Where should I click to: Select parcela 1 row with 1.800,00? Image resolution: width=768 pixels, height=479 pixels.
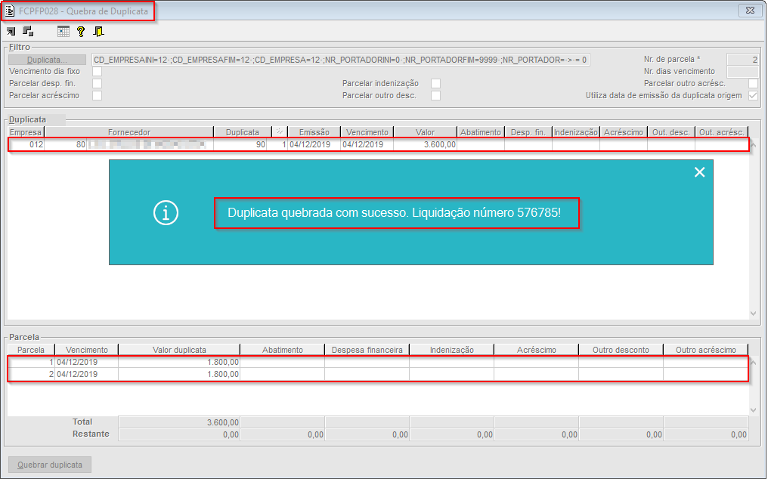pyautogui.click(x=378, y=363)
